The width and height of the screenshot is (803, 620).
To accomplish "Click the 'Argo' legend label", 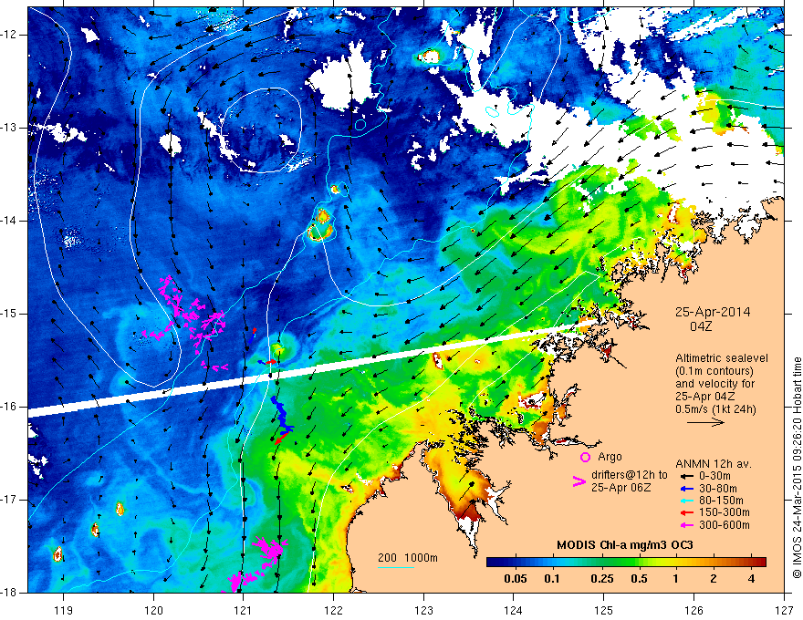I will (x=610, y=457).
